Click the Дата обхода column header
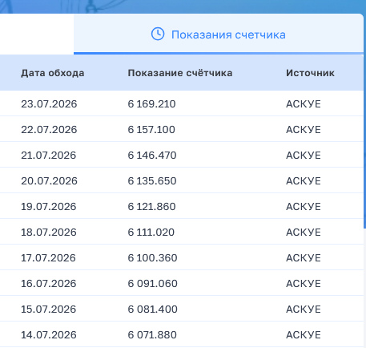The height and width of the screenshot is (348, 366). point(53,73)
